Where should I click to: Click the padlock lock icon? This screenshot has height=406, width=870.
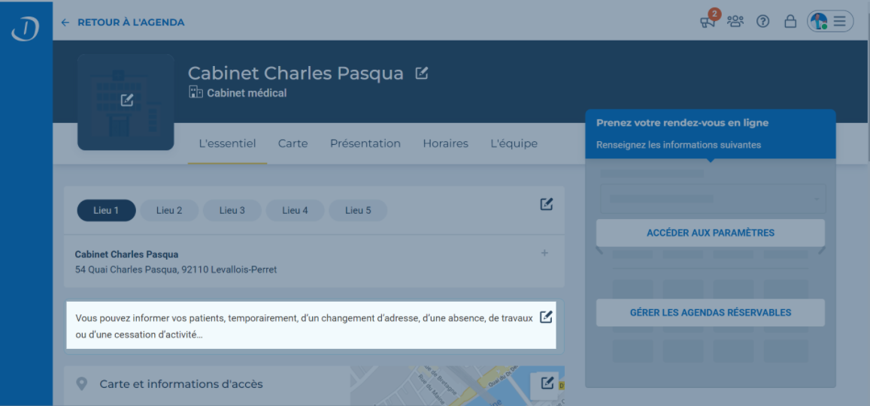790,22
